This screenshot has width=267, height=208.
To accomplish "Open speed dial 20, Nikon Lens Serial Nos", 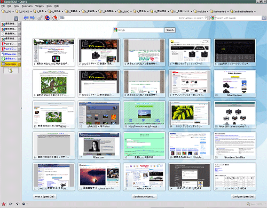I will (235, 146).
